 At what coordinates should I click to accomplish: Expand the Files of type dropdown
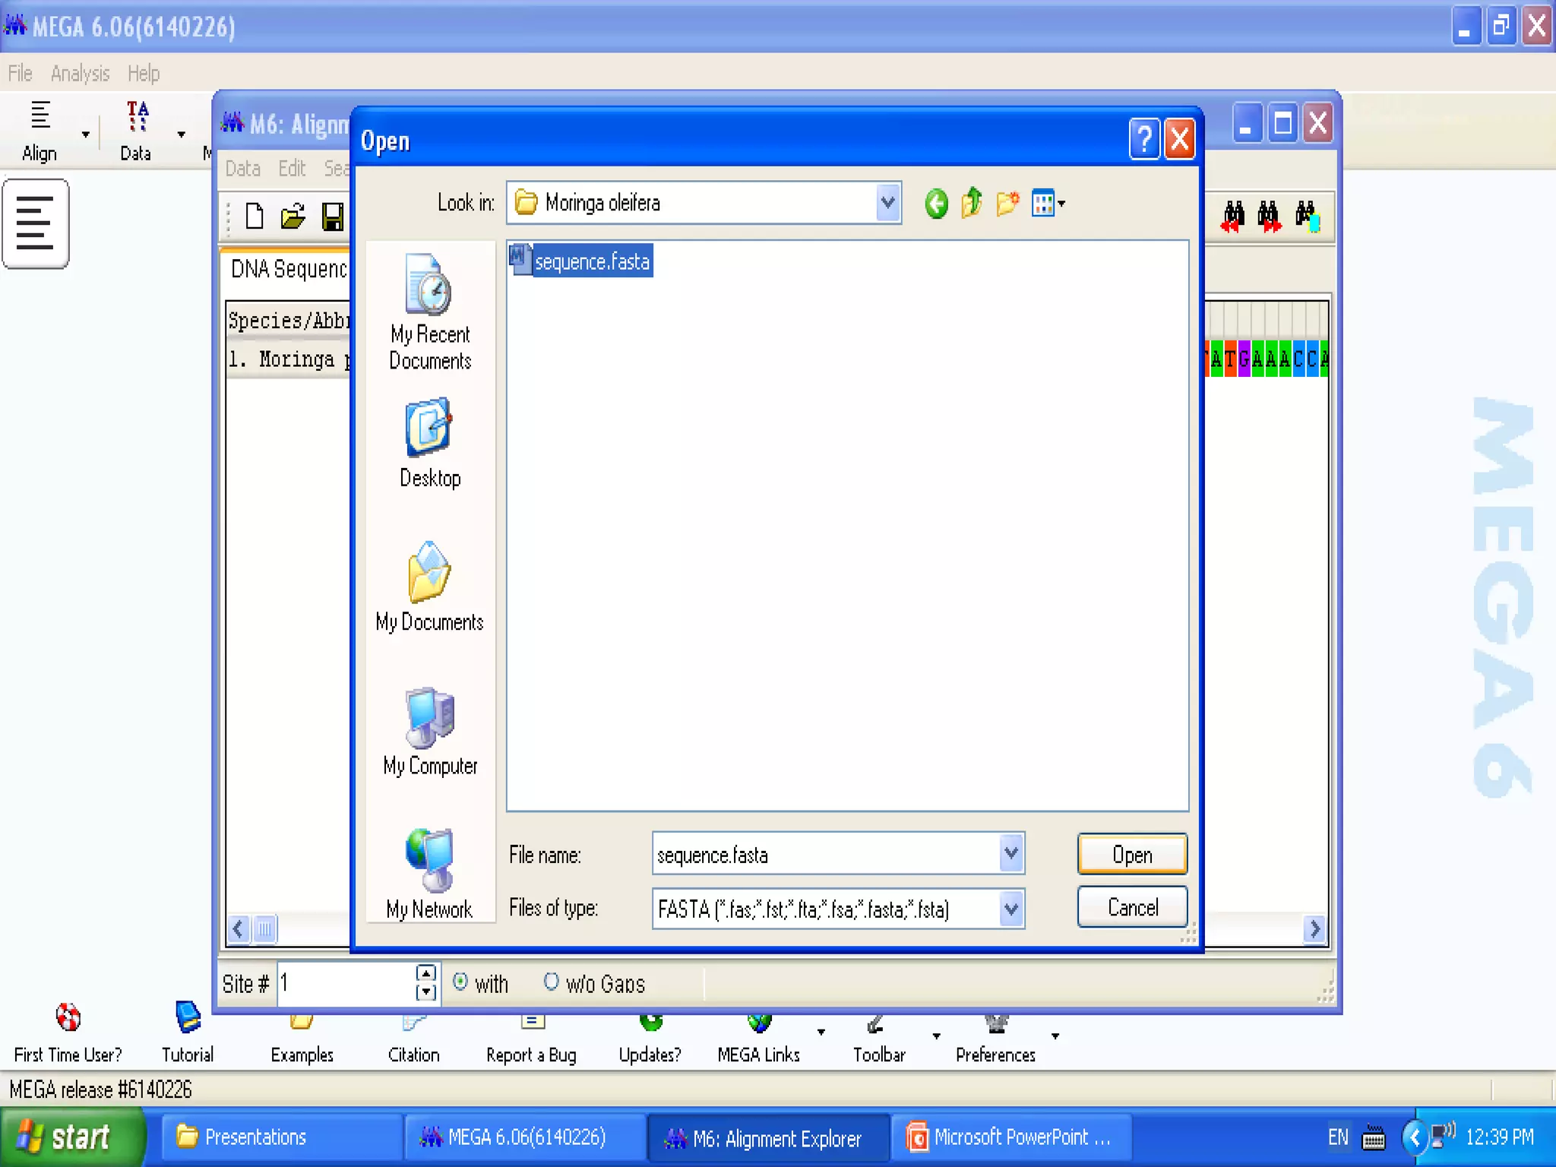1010,909
